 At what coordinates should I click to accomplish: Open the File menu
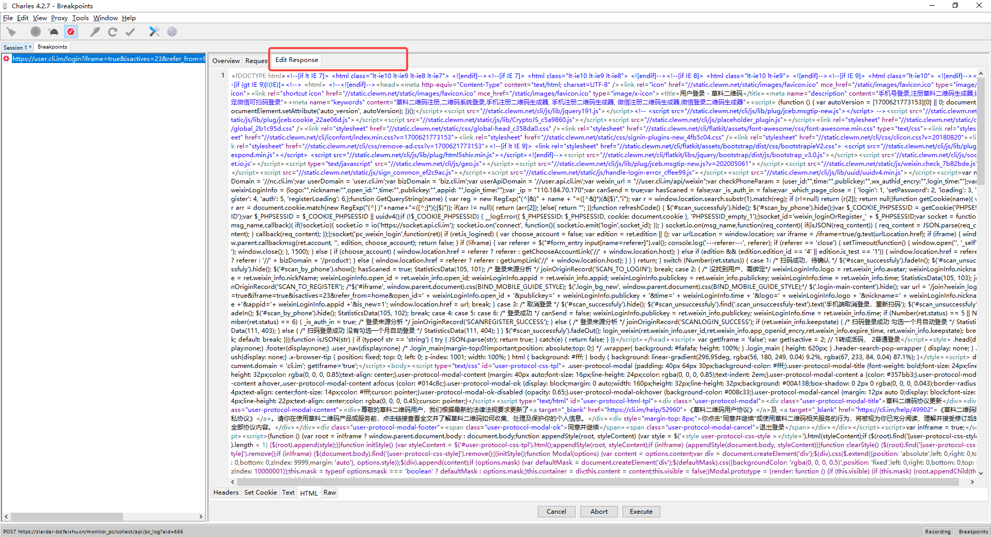[8, 18]
